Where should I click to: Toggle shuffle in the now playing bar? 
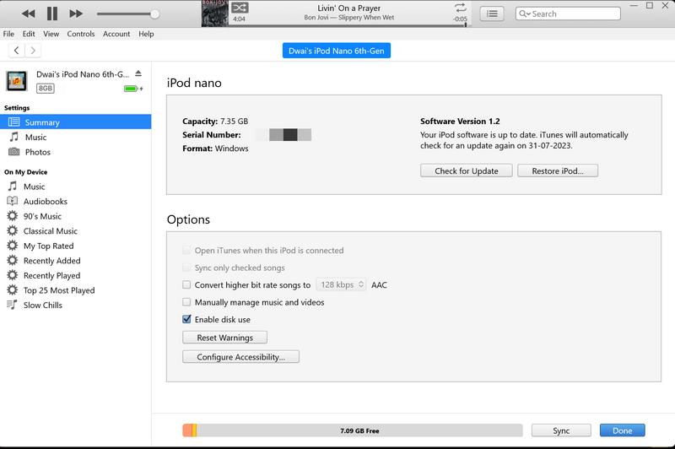pos(240,8)
